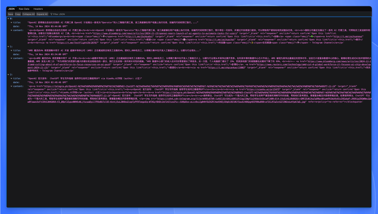Click the Collapse All button

click(29, 14)
